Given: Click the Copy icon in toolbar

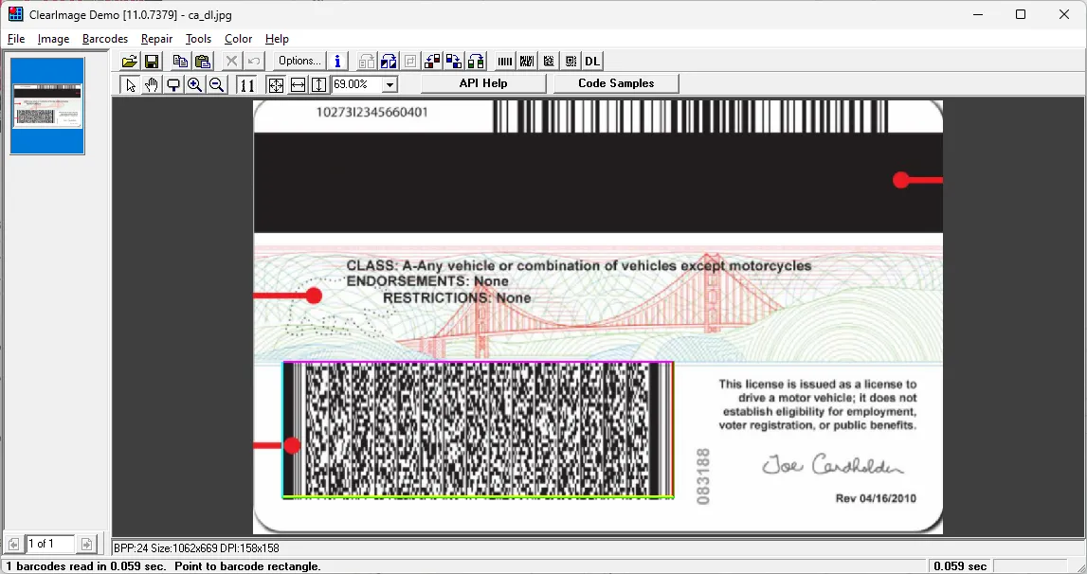Looking at the screenshot, I should [x=180, y=61].
